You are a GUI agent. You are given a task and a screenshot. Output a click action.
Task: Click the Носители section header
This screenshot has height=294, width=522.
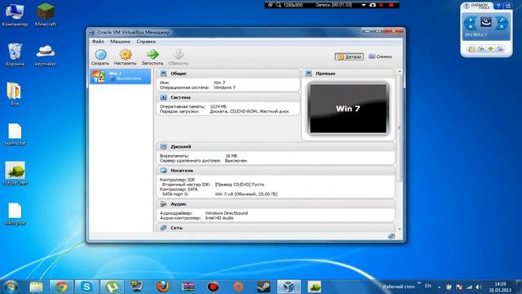pos(276,171)
